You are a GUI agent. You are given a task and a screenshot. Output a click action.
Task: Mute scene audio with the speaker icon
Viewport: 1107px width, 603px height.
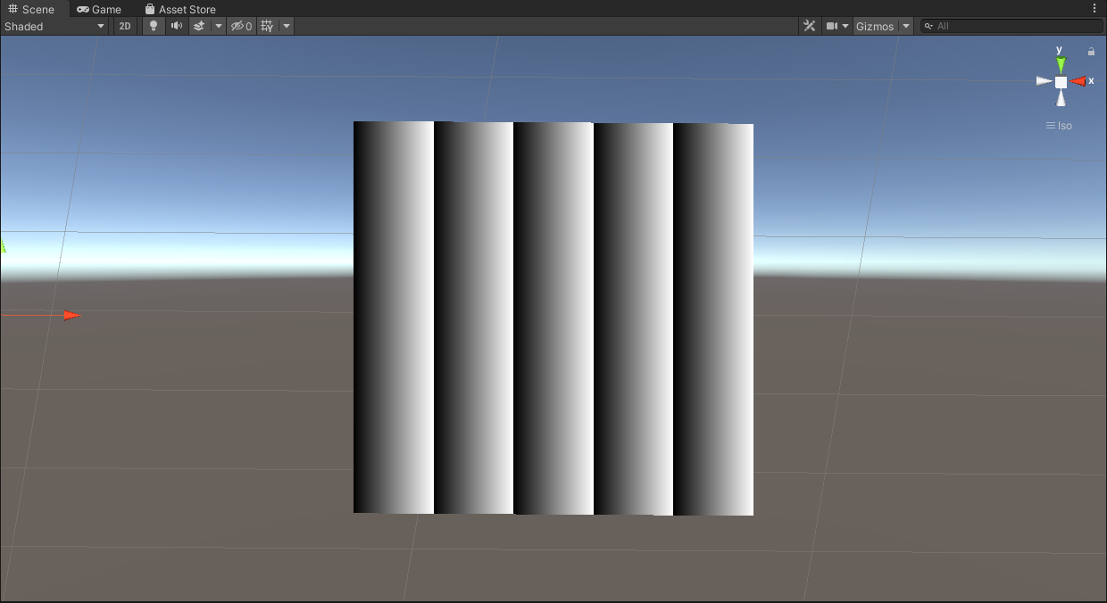click(x=176, y=26)
